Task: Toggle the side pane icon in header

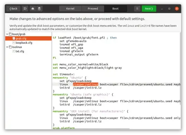Action: (25, 9)
